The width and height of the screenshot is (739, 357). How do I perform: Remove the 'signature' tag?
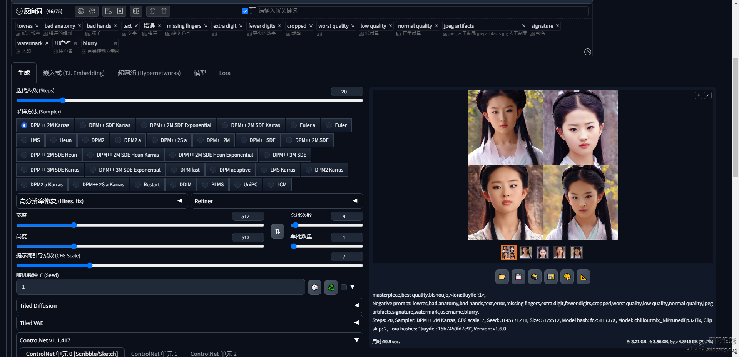[x=558, y=26]
